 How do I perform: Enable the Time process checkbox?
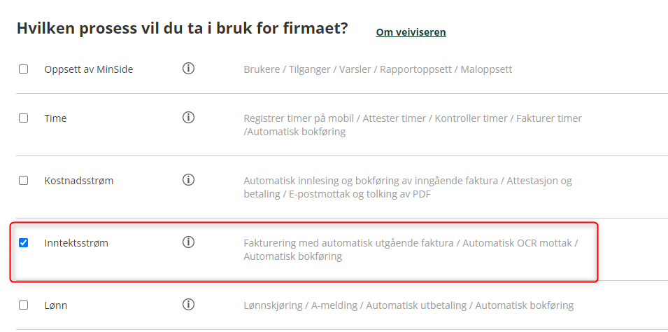click(23, 118)
